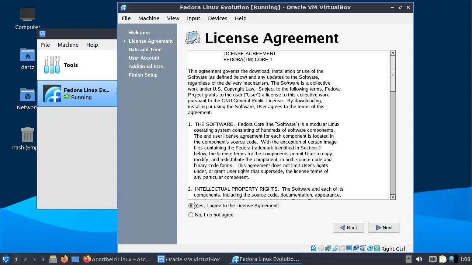Click Date and Time step in sidebar
Viewport: 472px width, 265px height.
pyautogui.click(x=145, y=49)
